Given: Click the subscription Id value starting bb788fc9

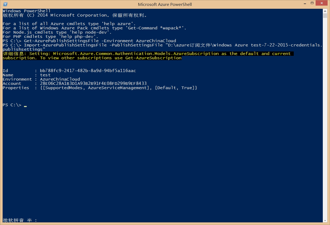Looking at the screenshot, I should point(88,71).
